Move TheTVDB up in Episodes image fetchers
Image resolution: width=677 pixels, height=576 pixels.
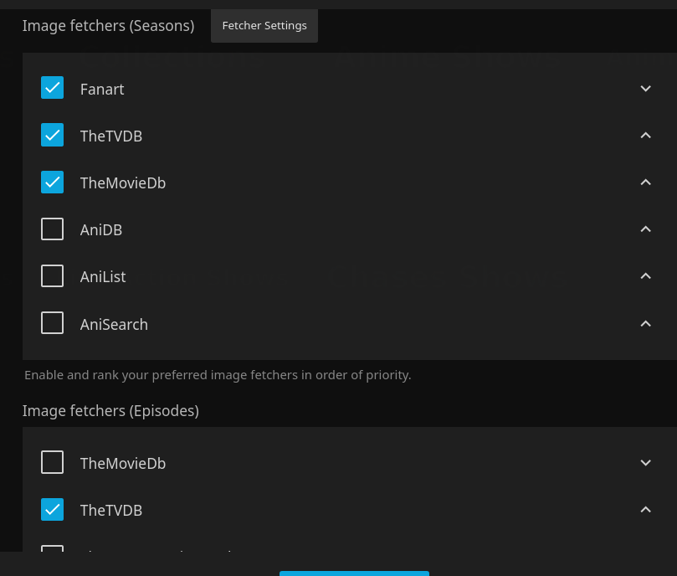[x=645, y=510]
